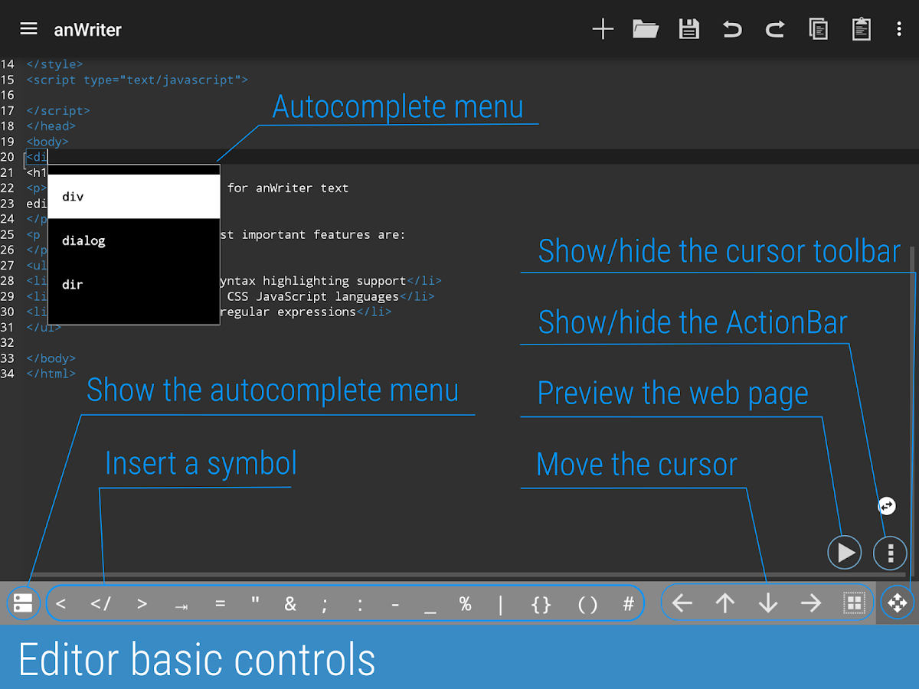Move cursor left with arrow button
Screen dimensions: 919x689
click(x=682, y=603)
